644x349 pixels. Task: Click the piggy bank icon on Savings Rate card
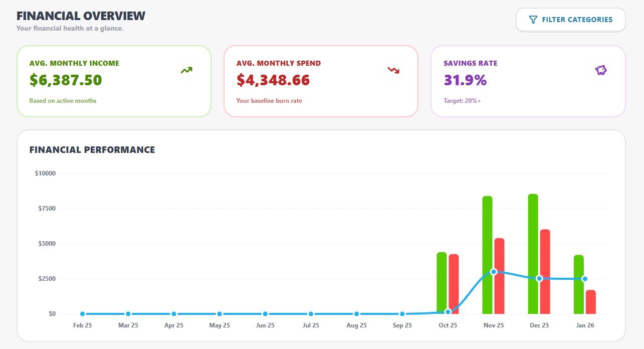click(600, 70)
